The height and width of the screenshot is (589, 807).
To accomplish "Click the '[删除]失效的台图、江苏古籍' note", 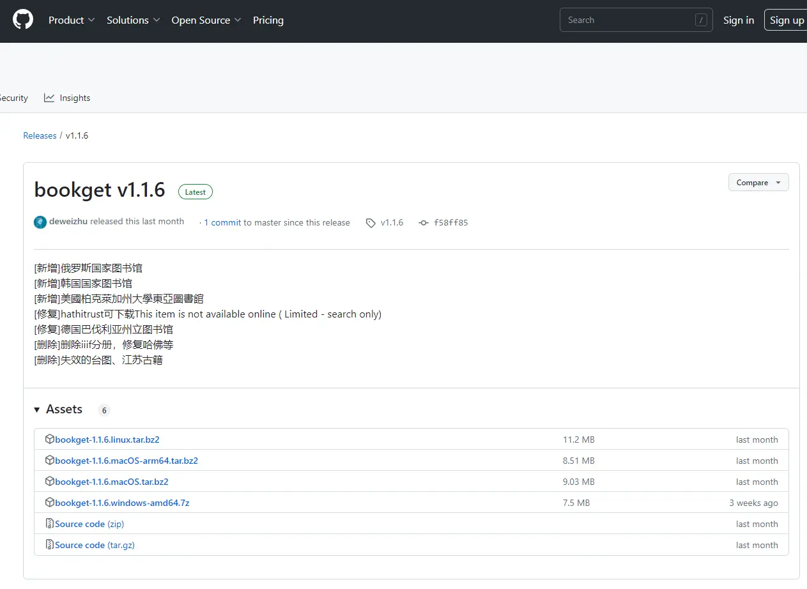I will (x=98, y=360).
